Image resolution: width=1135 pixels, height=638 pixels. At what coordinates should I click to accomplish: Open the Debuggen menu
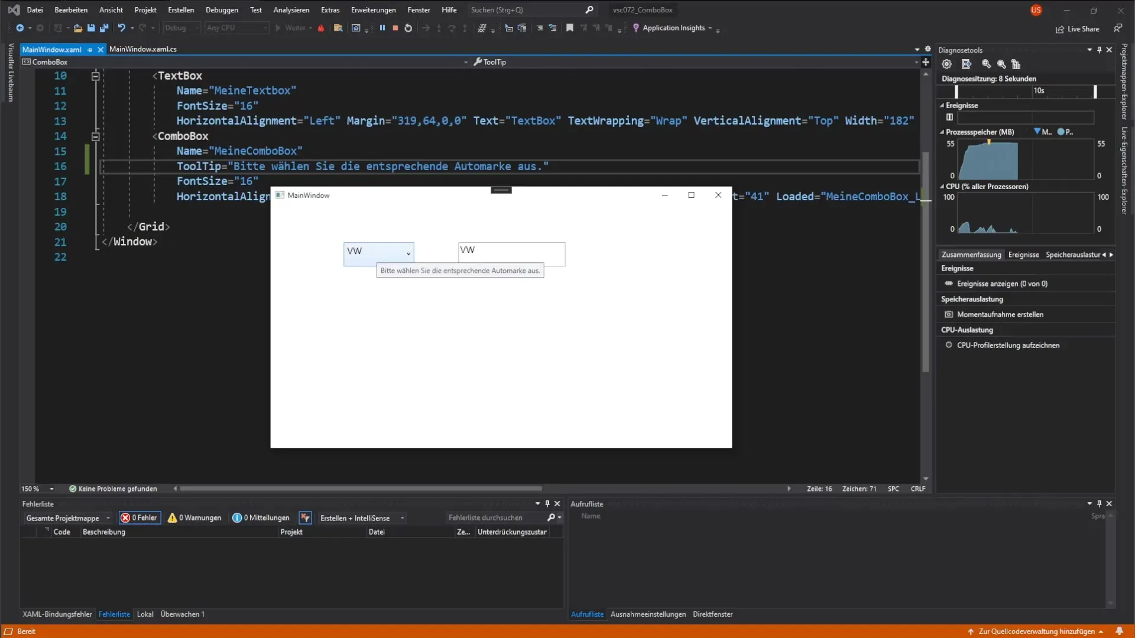tap(222, 10)
